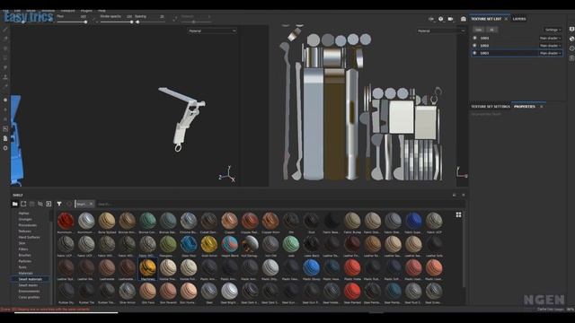
Task: Open the Brushes shelf category
Action: (x=24, y=255)
